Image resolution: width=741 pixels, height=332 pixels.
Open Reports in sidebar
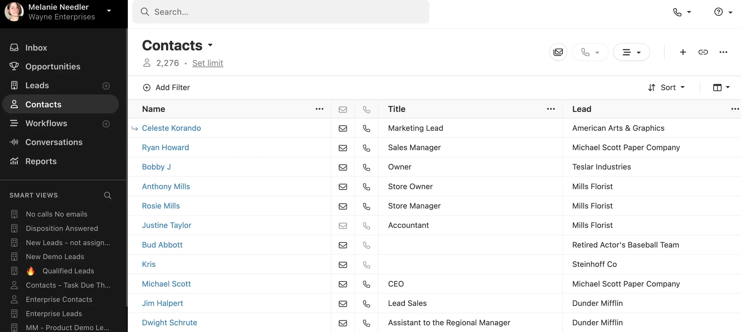click(41, 161)
